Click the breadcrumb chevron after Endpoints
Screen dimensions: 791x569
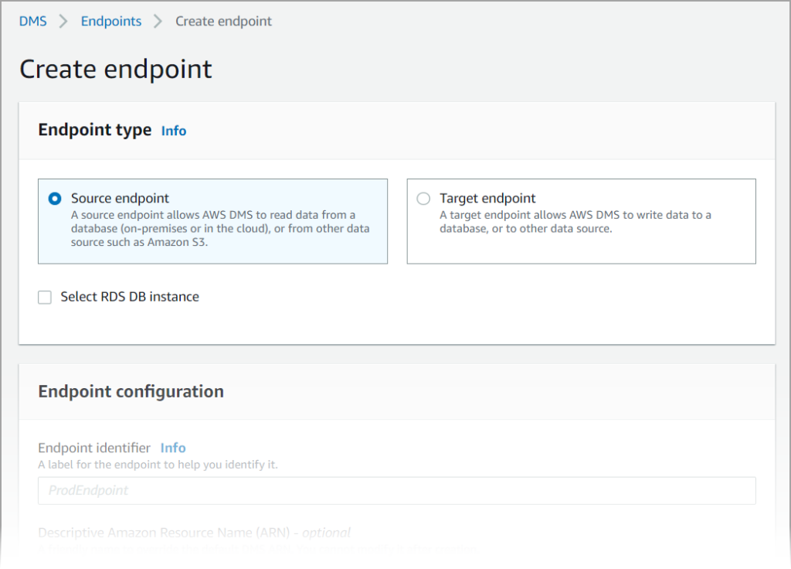(x=158, y=22)
